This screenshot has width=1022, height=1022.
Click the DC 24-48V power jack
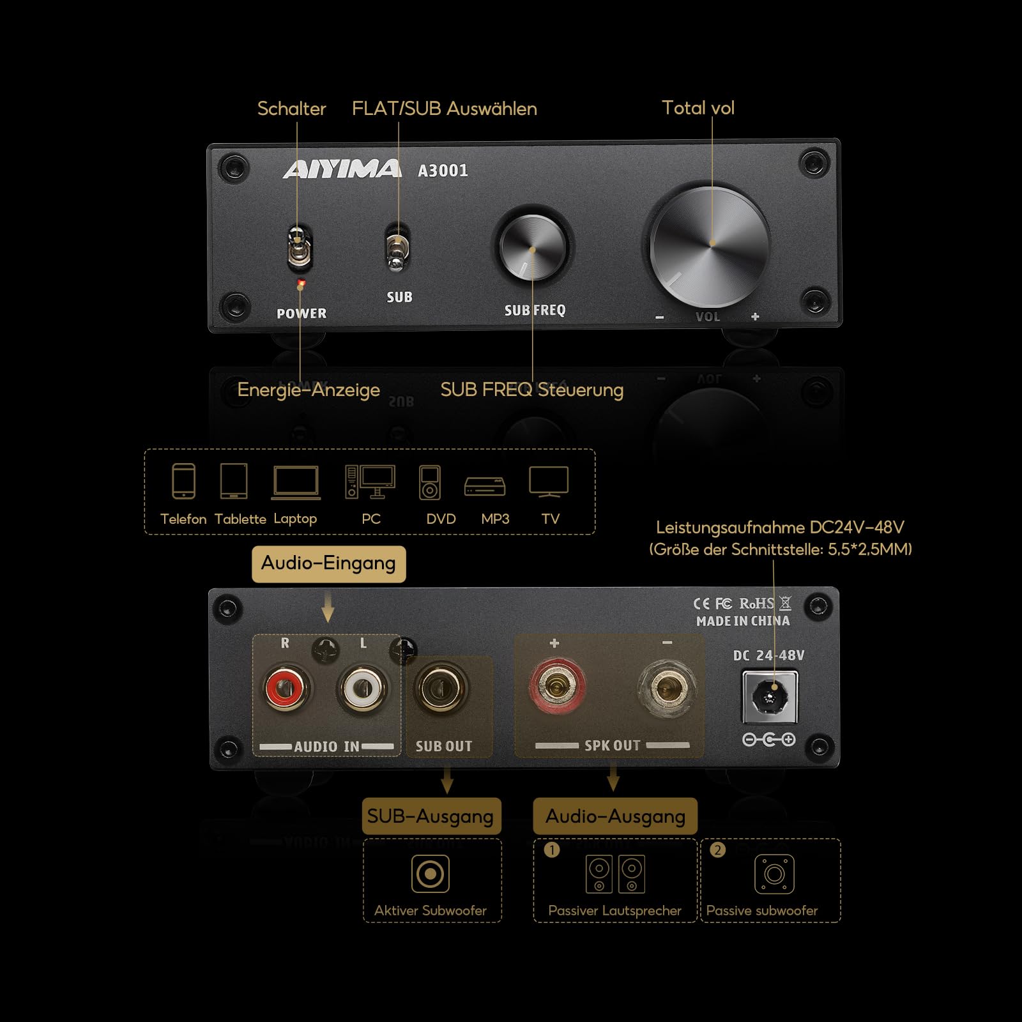tap(770, 697)
